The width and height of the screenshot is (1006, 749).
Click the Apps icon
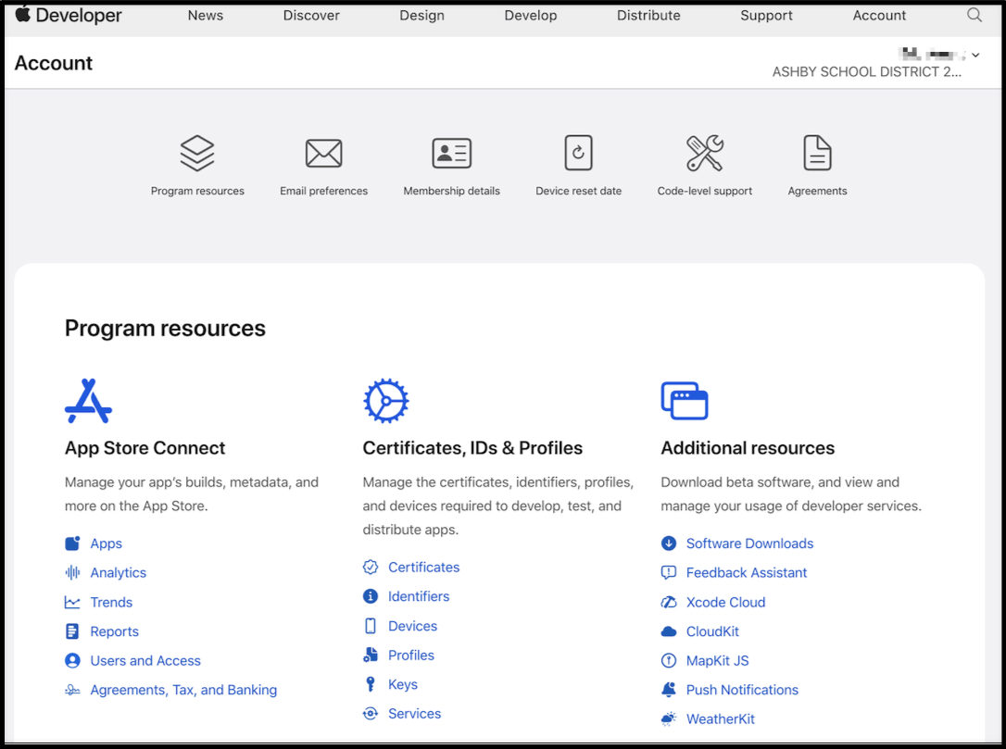(x=72, y=543)
